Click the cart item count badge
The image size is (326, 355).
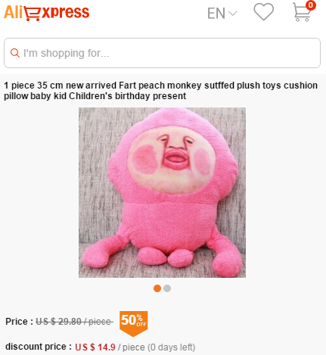[x=311, y=5]
